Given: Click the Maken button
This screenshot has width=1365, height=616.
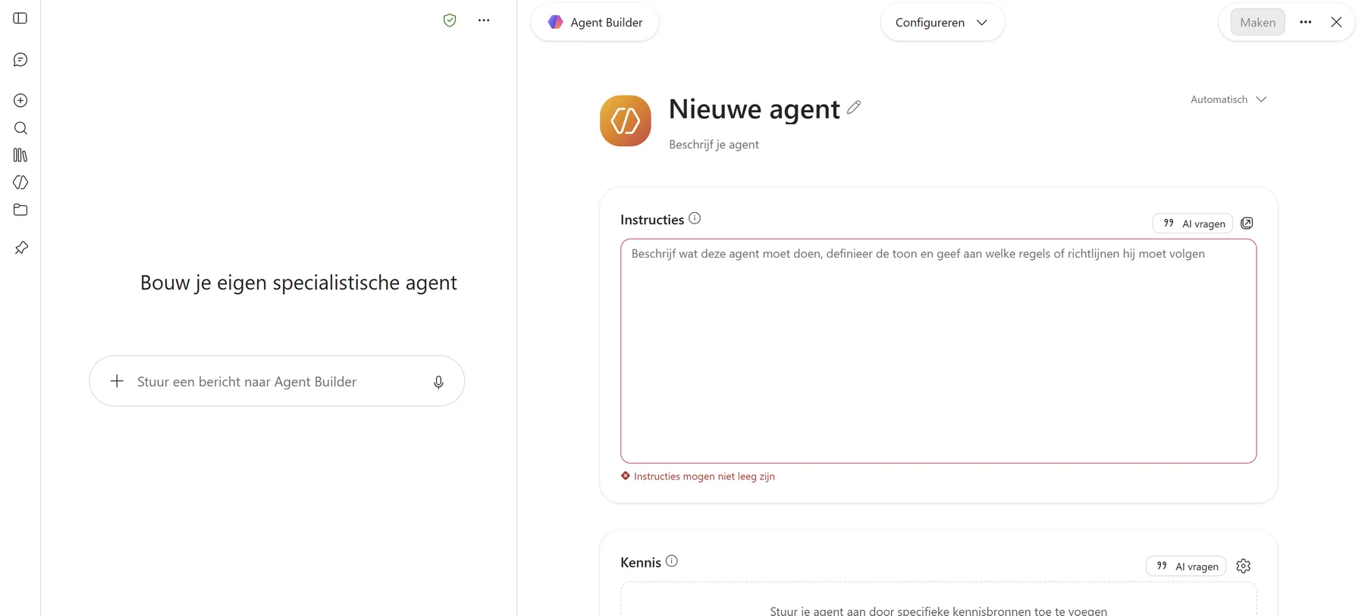Looking at the screenshot, I should (1257, 22).
